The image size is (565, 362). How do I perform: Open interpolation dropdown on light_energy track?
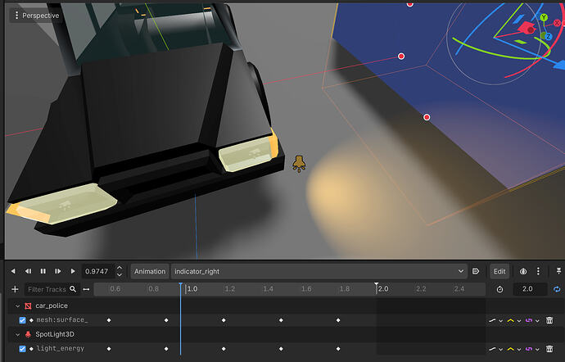[x=519, y=349]
